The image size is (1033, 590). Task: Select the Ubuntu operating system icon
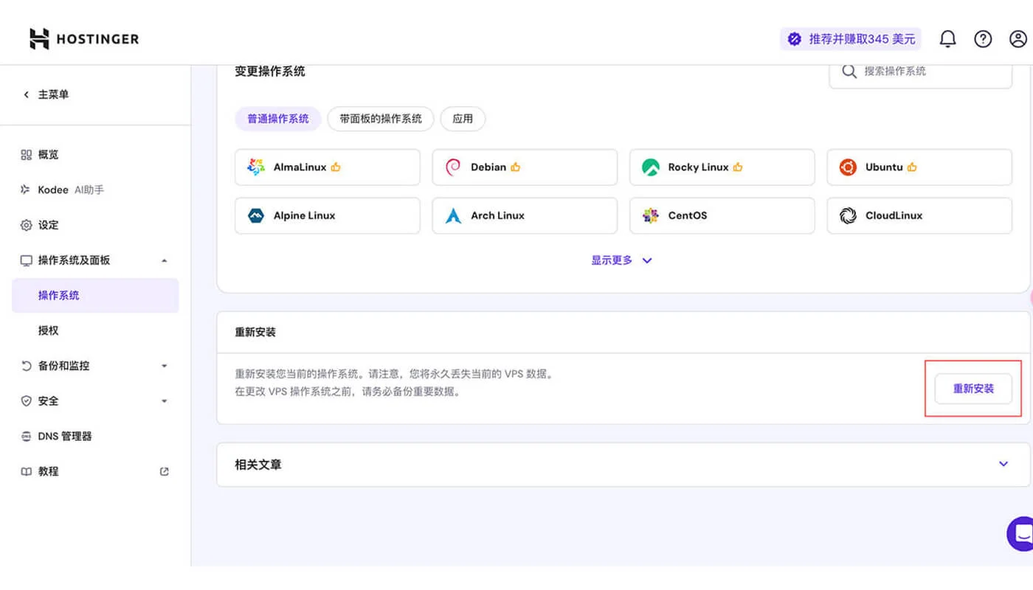[849, 167]
